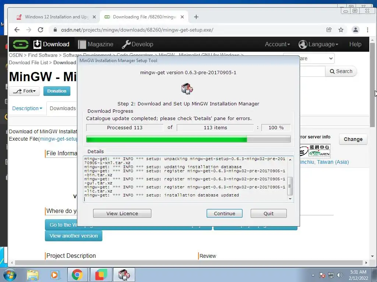
Task: Open media player from the taskbar
Action: coord(54,275)
